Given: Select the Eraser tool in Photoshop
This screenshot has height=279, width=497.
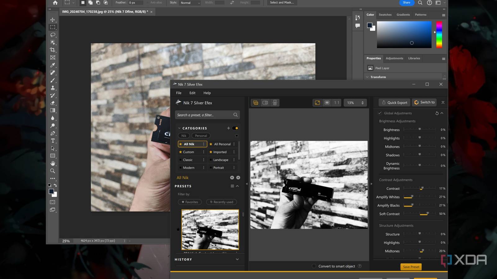Looking at the screenshot, I should pyautogui.click(x=52, y=103).
